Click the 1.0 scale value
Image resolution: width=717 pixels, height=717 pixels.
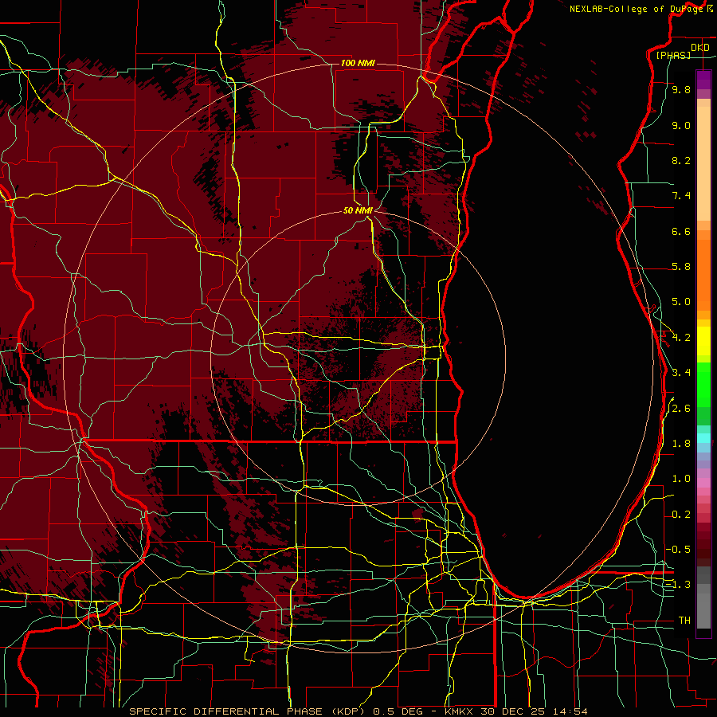[x=681, y=479]
